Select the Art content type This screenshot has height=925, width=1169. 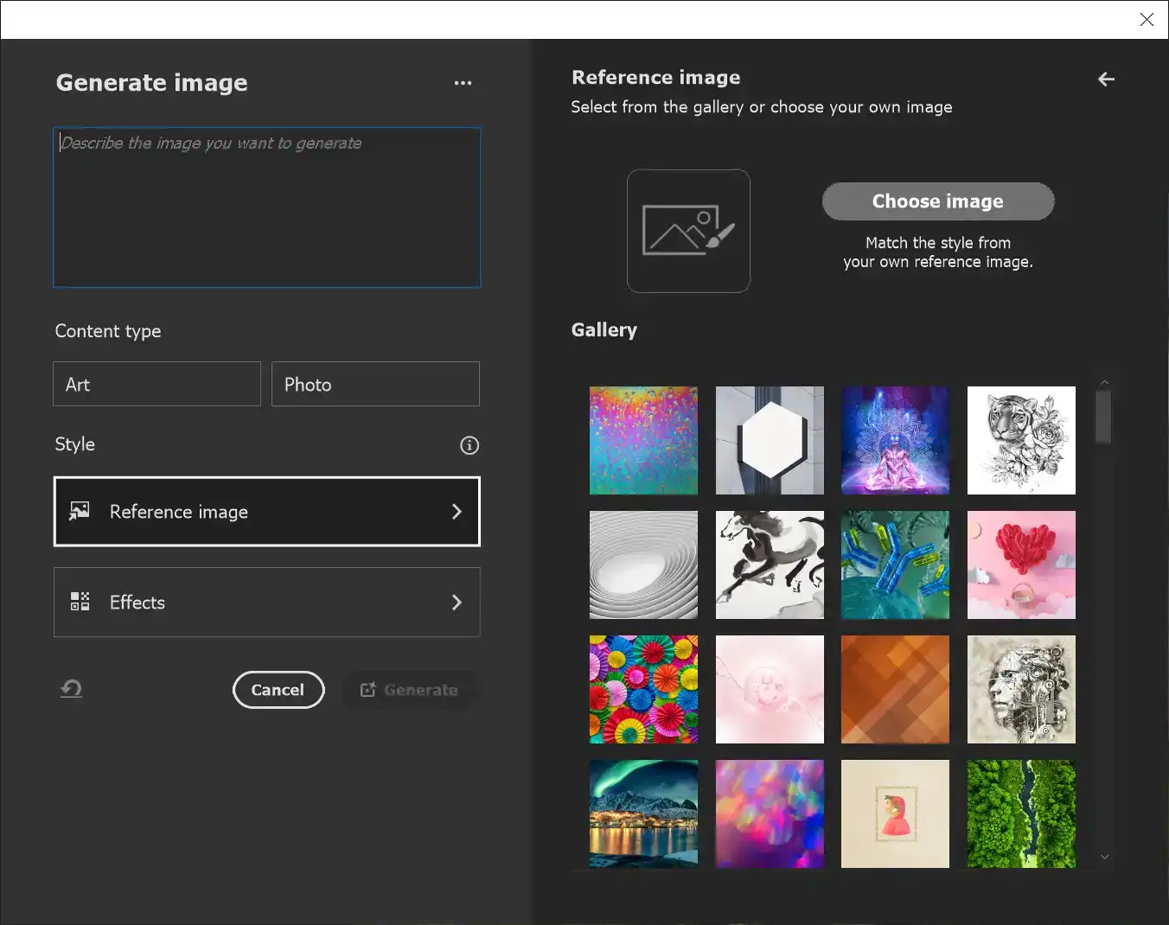click(x=157, y=384)
